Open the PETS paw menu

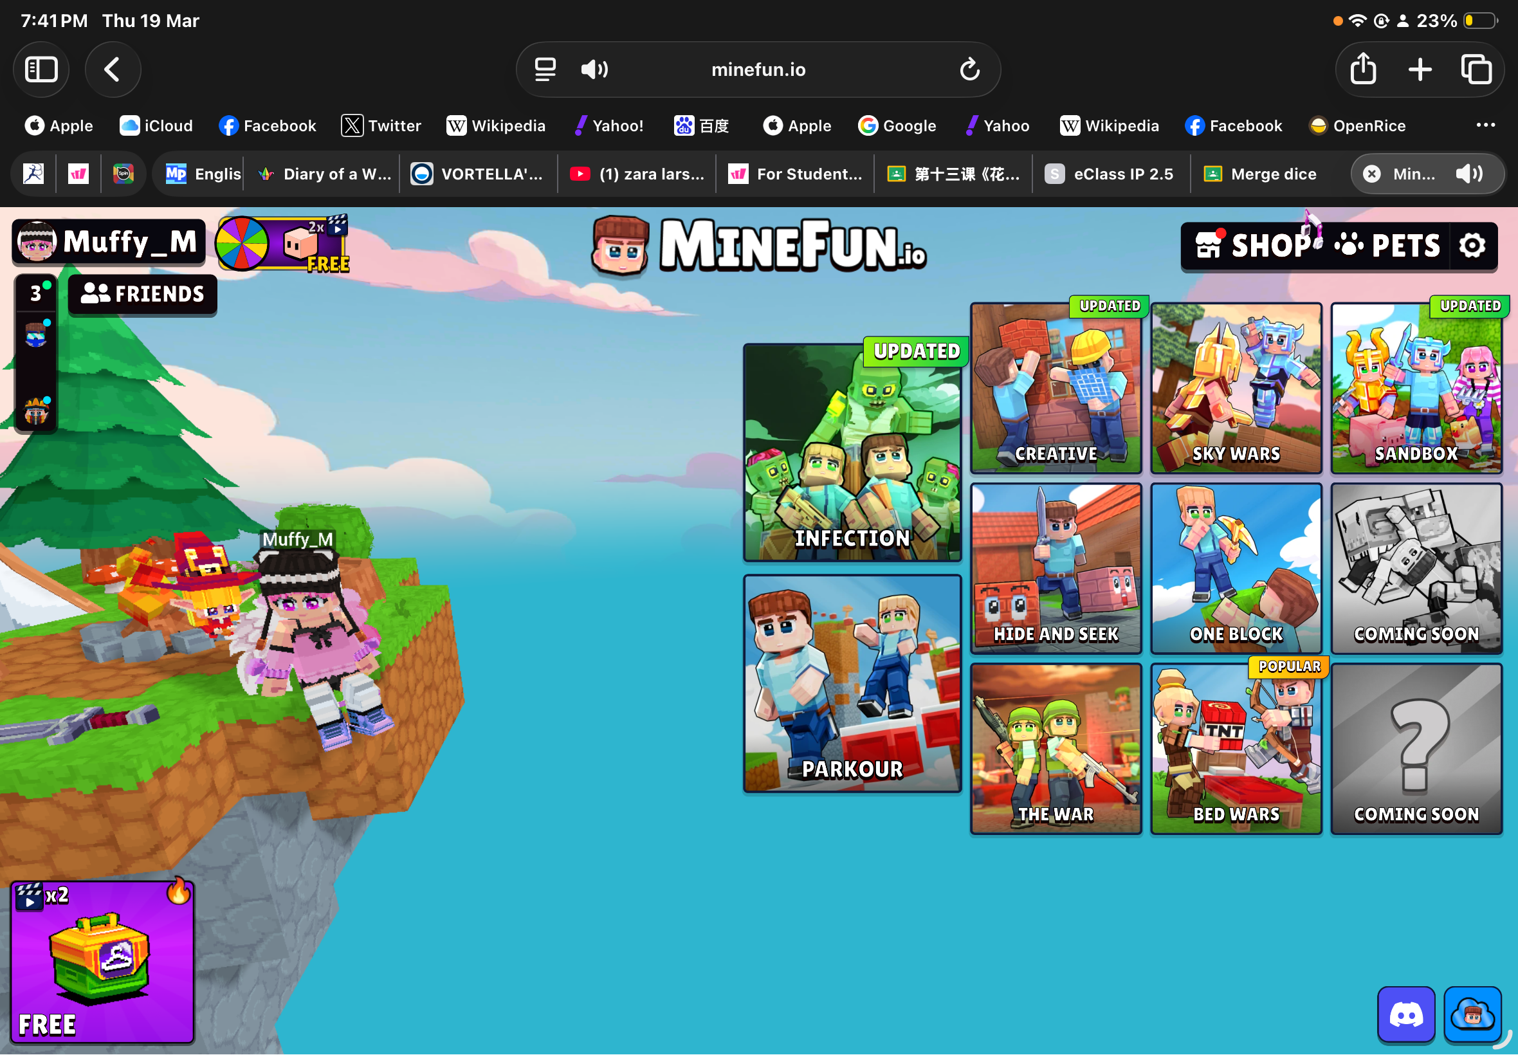click(x=1387, y=246)
